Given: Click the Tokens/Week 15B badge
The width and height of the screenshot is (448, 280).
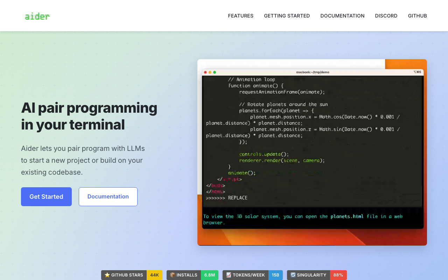Looking at the screenshot, I should click(253, 275).
